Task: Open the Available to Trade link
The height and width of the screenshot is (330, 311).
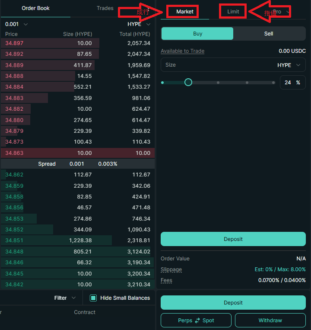Action: point(182,51)
